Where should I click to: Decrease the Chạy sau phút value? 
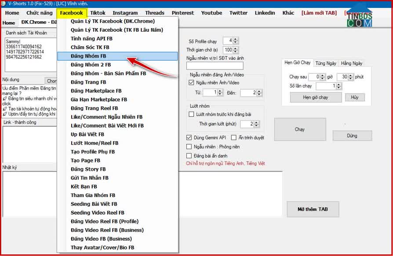click(351, 78)
